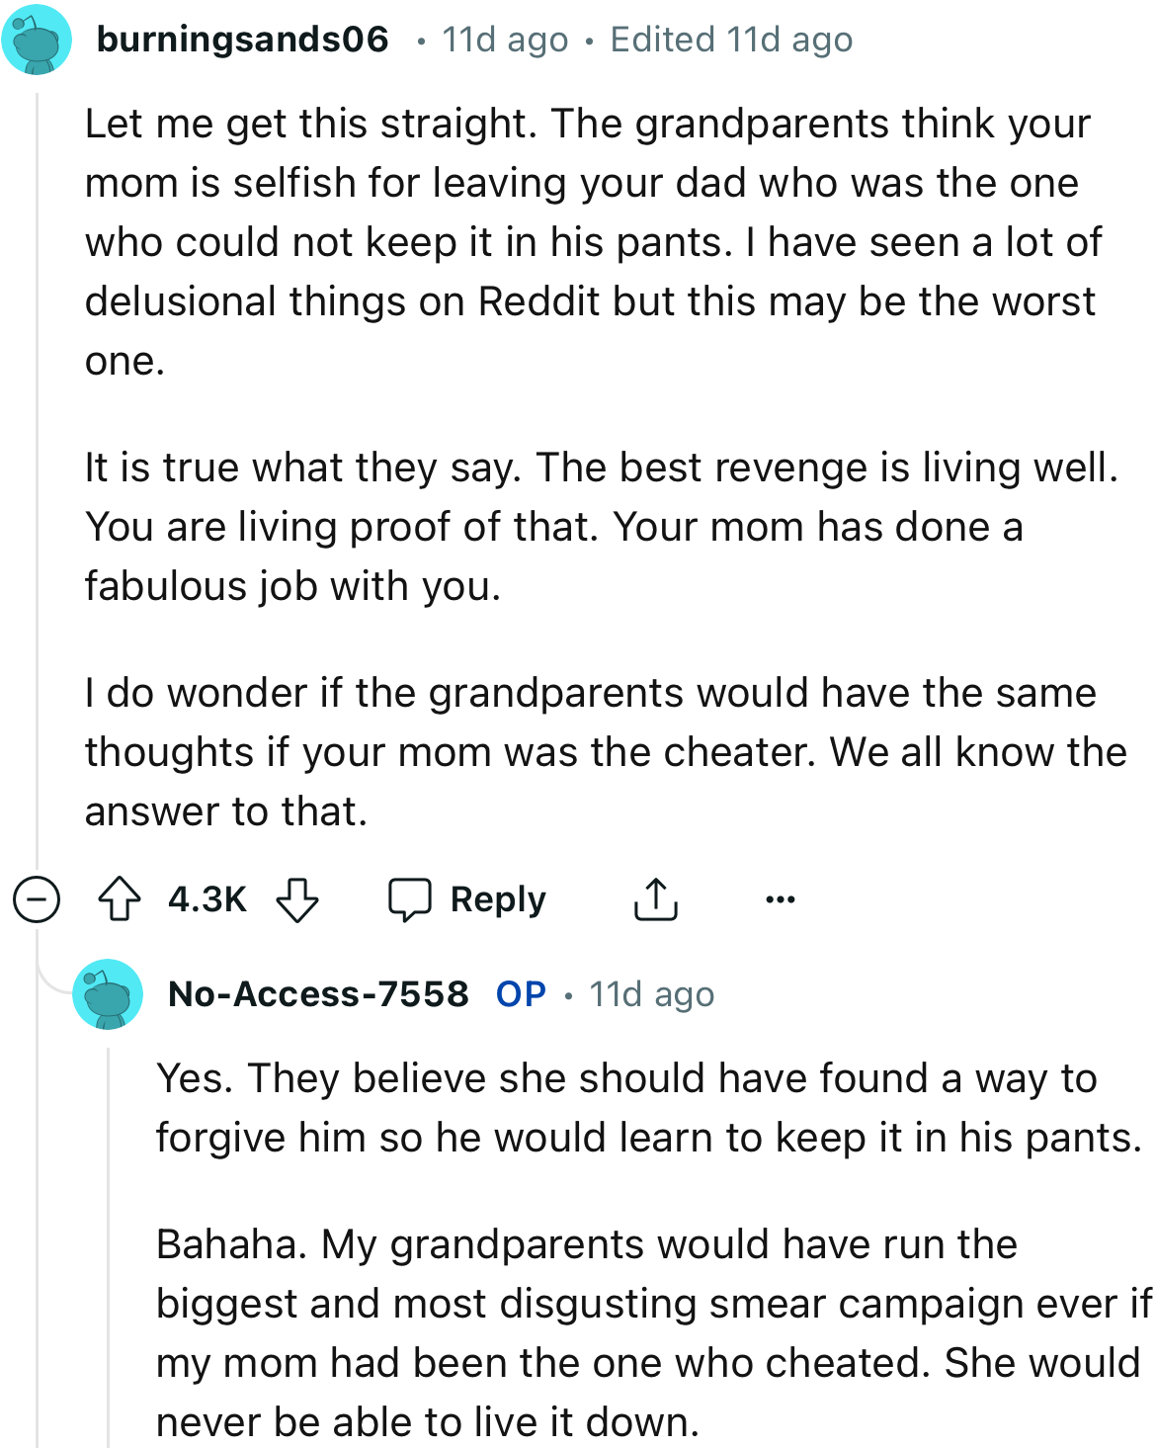Screen dimensions: 1156x1448
Task: Open burningsands06's avatar
Action: pos(37,41)
